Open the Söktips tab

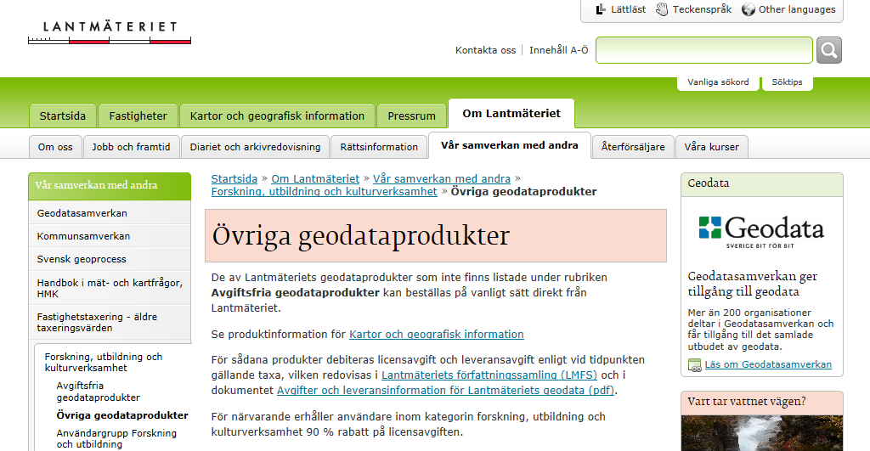[787, 82]
